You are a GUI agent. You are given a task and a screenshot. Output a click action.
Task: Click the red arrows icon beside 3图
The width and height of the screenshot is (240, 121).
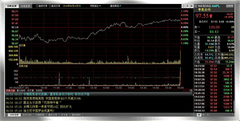pyautogui.click(x=186, y=91)
